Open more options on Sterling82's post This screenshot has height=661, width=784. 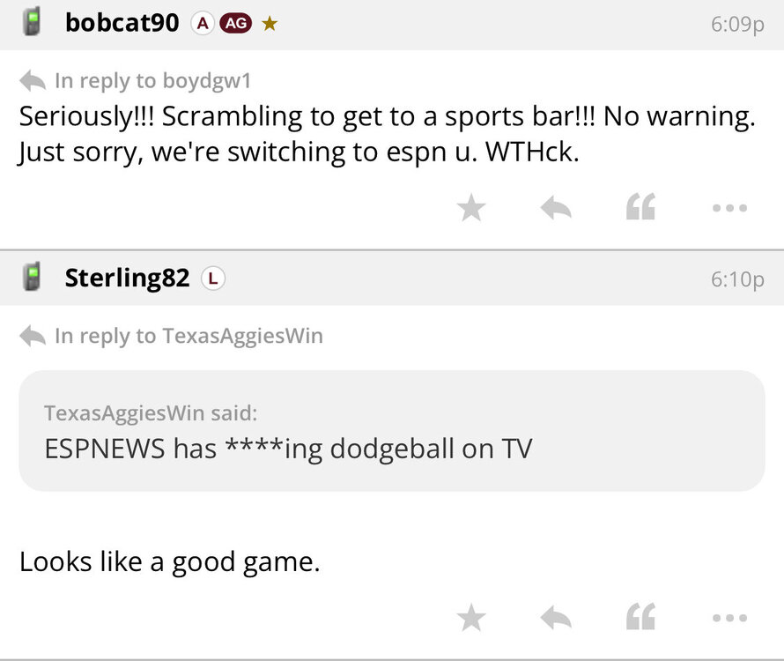click(x=730, y=619)
